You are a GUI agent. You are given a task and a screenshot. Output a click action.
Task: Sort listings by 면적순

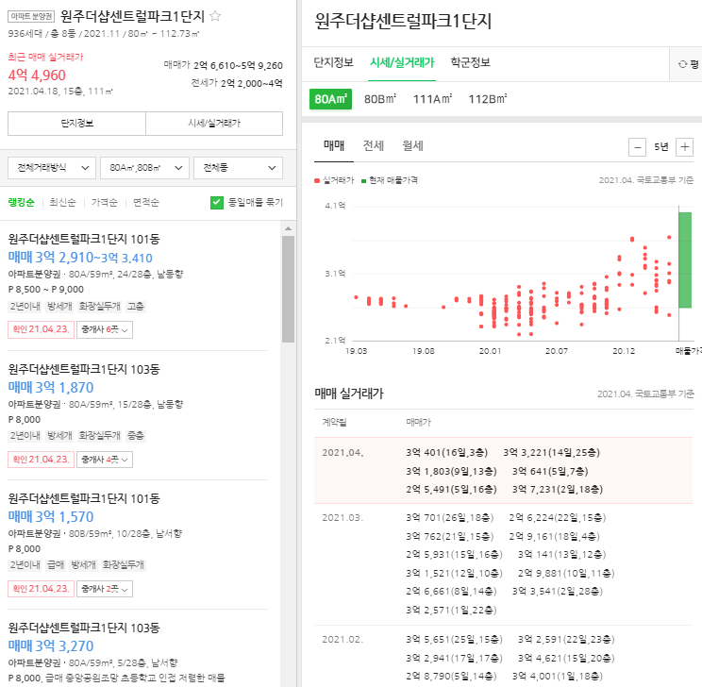[146, 203]
